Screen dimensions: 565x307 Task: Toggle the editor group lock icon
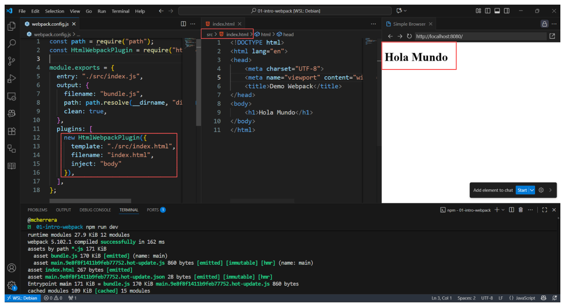[x=544, y=24]
